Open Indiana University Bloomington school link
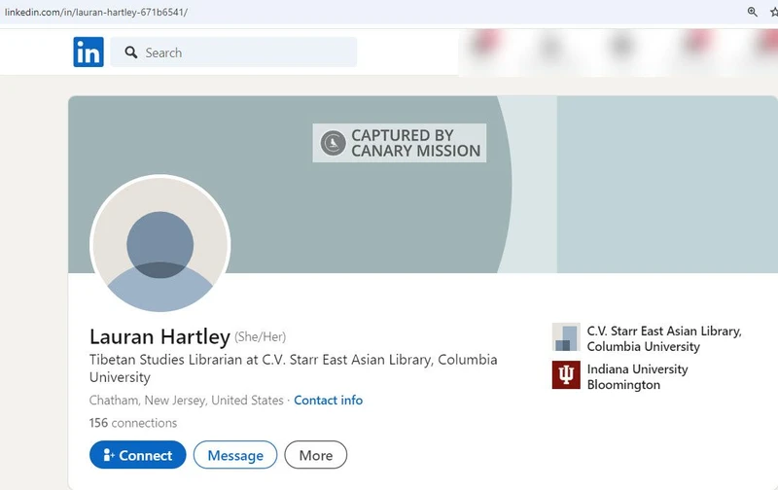Viewport: 778px width, 490px height. click(x=637, y=377)
